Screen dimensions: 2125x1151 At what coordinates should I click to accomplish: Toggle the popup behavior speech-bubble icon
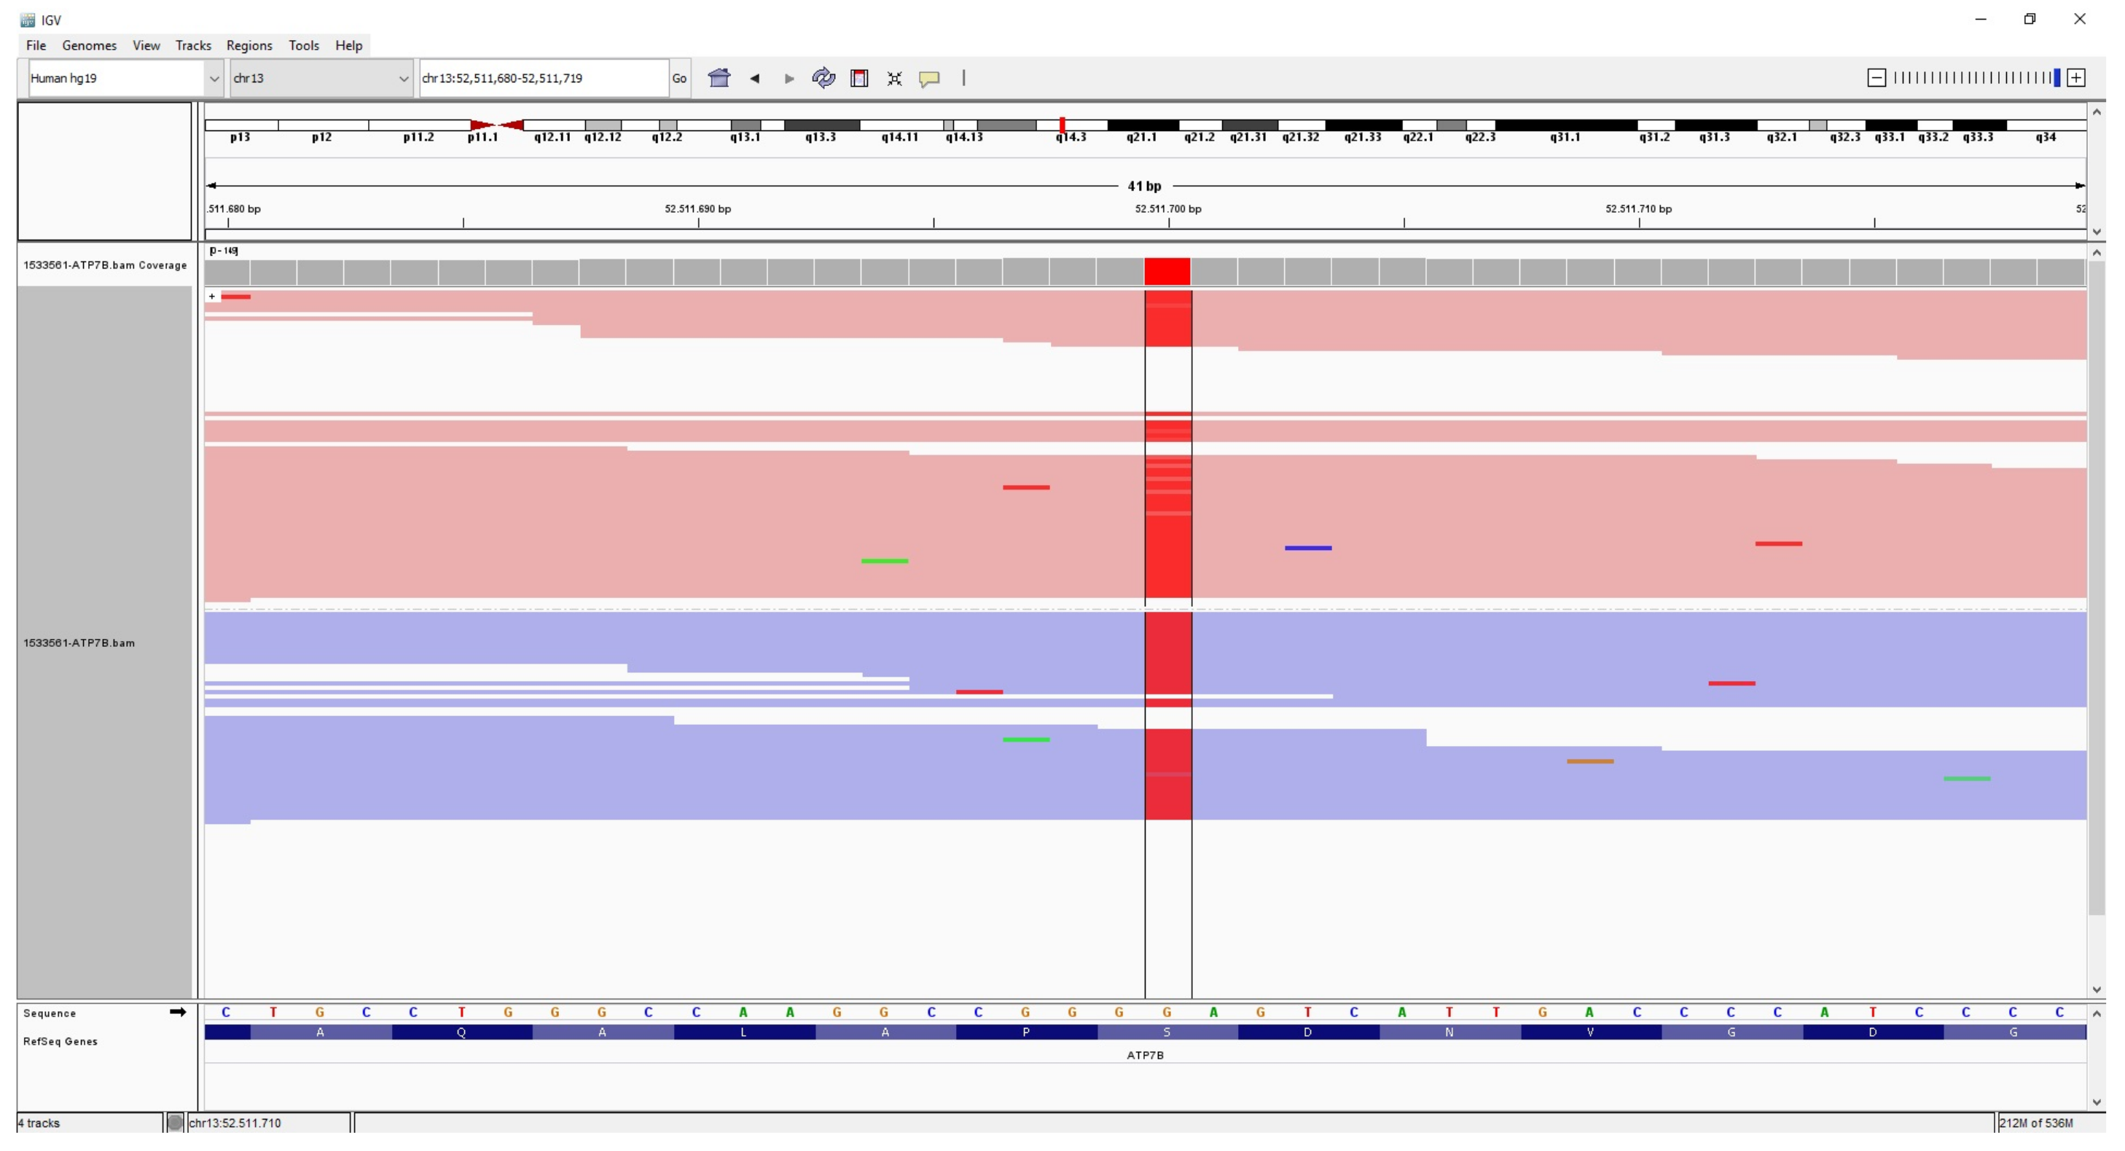click(x=929, y=79)
